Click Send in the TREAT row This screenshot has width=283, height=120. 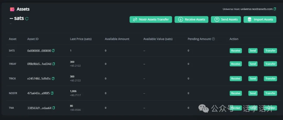pos(253,64)
